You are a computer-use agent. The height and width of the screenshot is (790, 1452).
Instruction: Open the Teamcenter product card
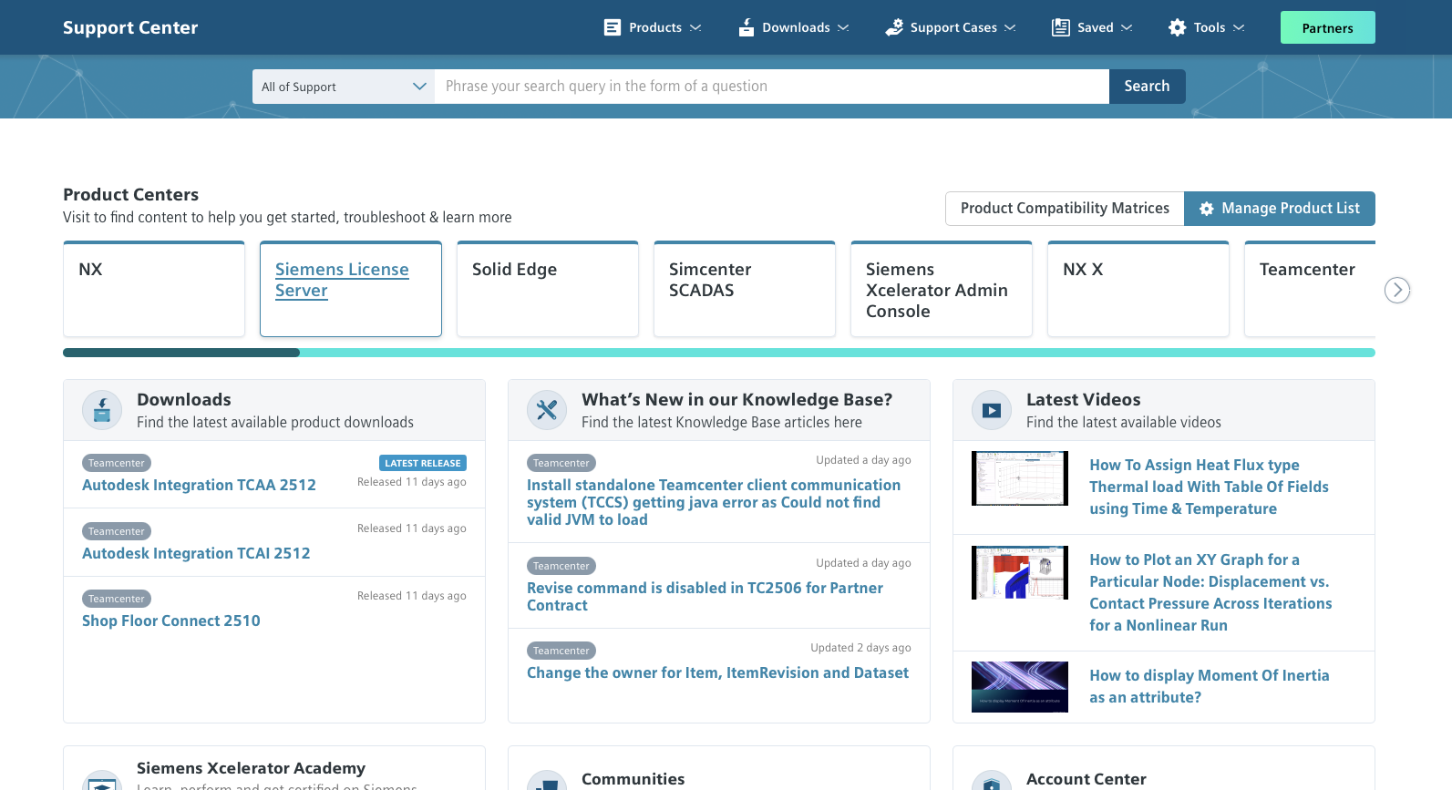1310,289
